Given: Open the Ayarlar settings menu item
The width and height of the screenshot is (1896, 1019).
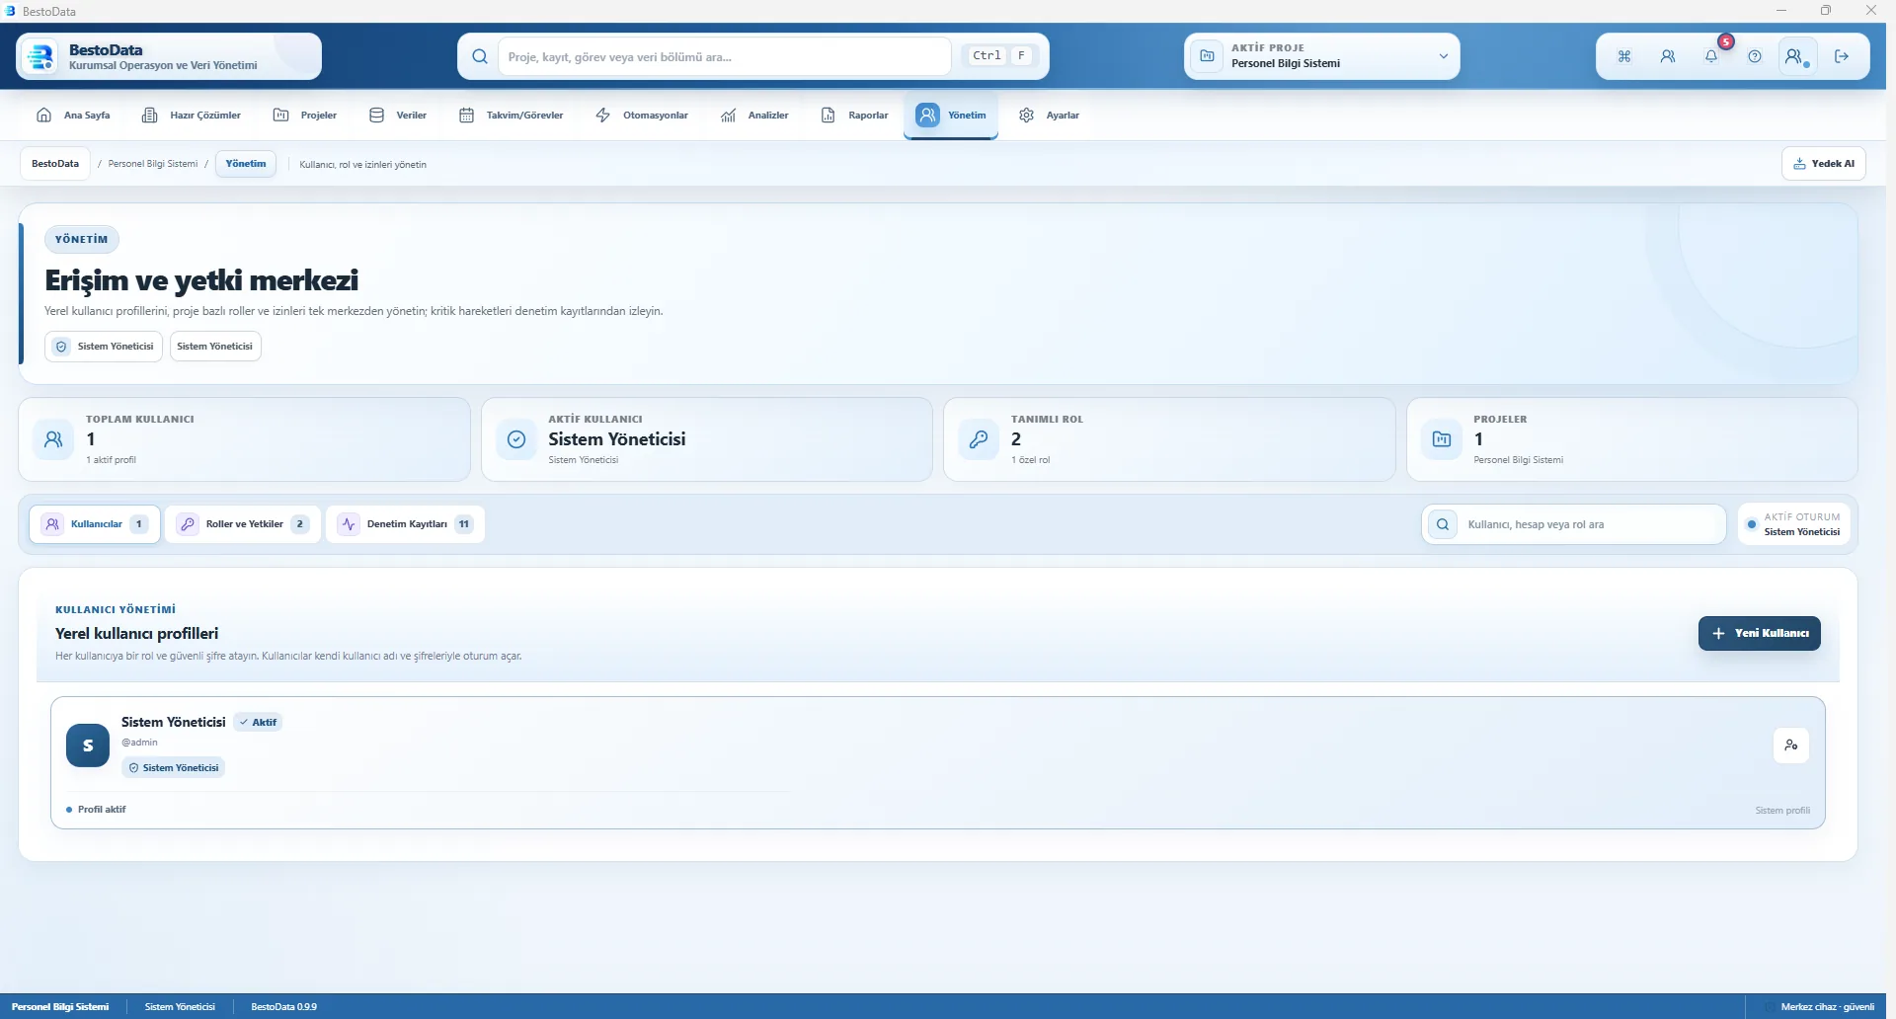Looking at the screenshot, I should click(x=1049, y=116).
